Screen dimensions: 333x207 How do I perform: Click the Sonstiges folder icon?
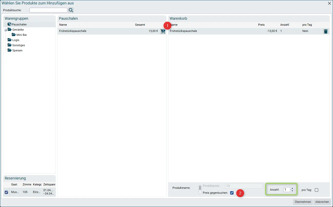10,45
